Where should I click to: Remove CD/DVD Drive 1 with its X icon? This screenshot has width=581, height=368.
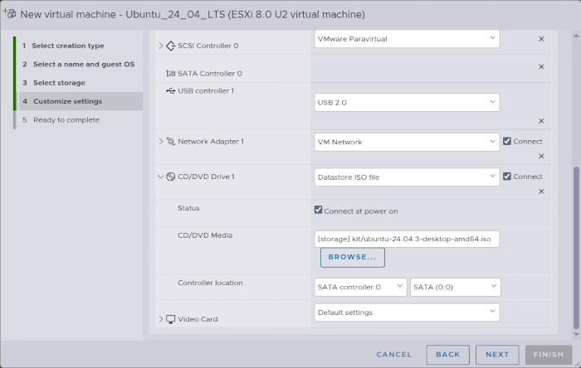click(x=541, y=191)
